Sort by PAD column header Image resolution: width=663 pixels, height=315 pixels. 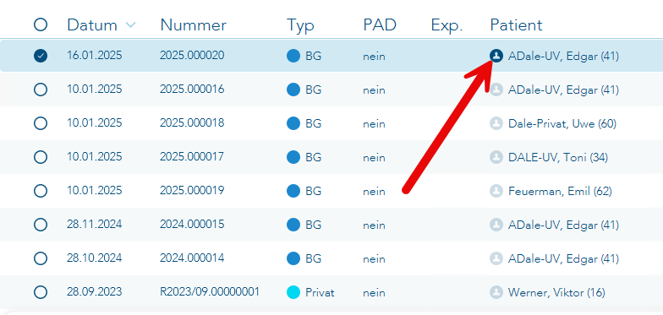(380, 25)
